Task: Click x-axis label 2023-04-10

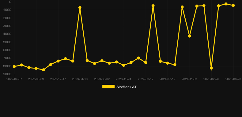Action: (80, 79)
